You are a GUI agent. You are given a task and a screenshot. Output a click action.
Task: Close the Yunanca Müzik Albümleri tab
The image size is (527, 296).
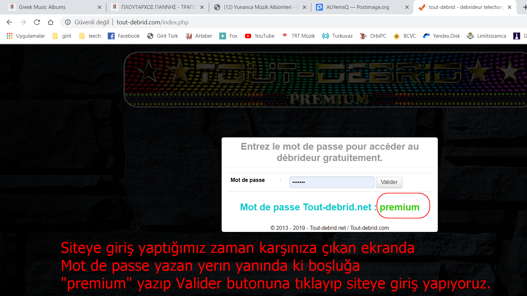tap(304, 7)
